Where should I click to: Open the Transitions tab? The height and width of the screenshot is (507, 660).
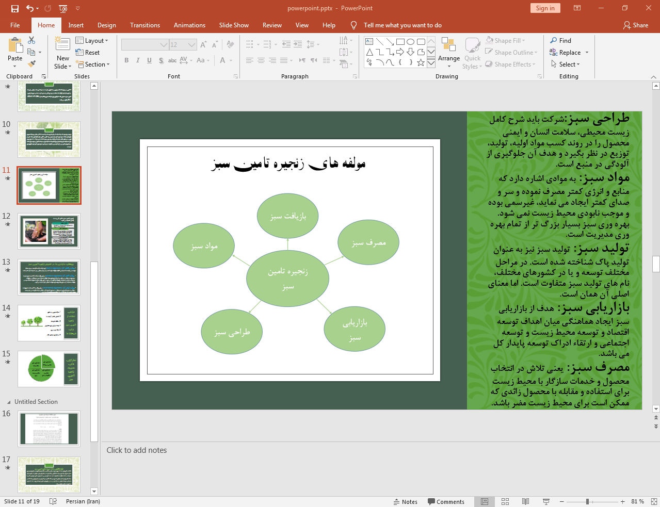pos(145,25)
